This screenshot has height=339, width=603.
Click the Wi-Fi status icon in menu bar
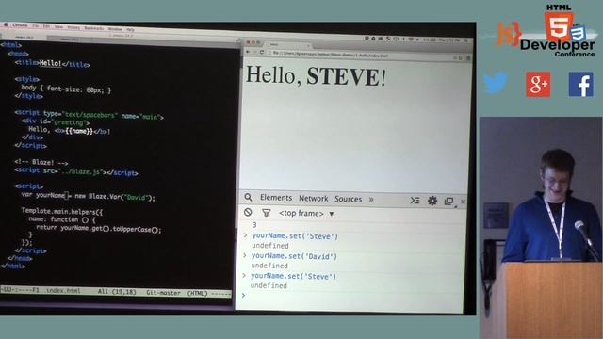411,40
